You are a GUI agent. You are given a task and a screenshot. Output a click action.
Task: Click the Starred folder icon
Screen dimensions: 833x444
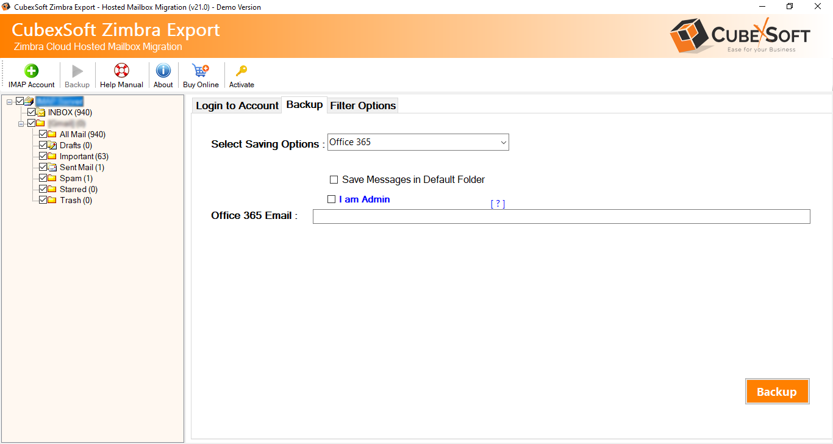[x=52, y=189]
